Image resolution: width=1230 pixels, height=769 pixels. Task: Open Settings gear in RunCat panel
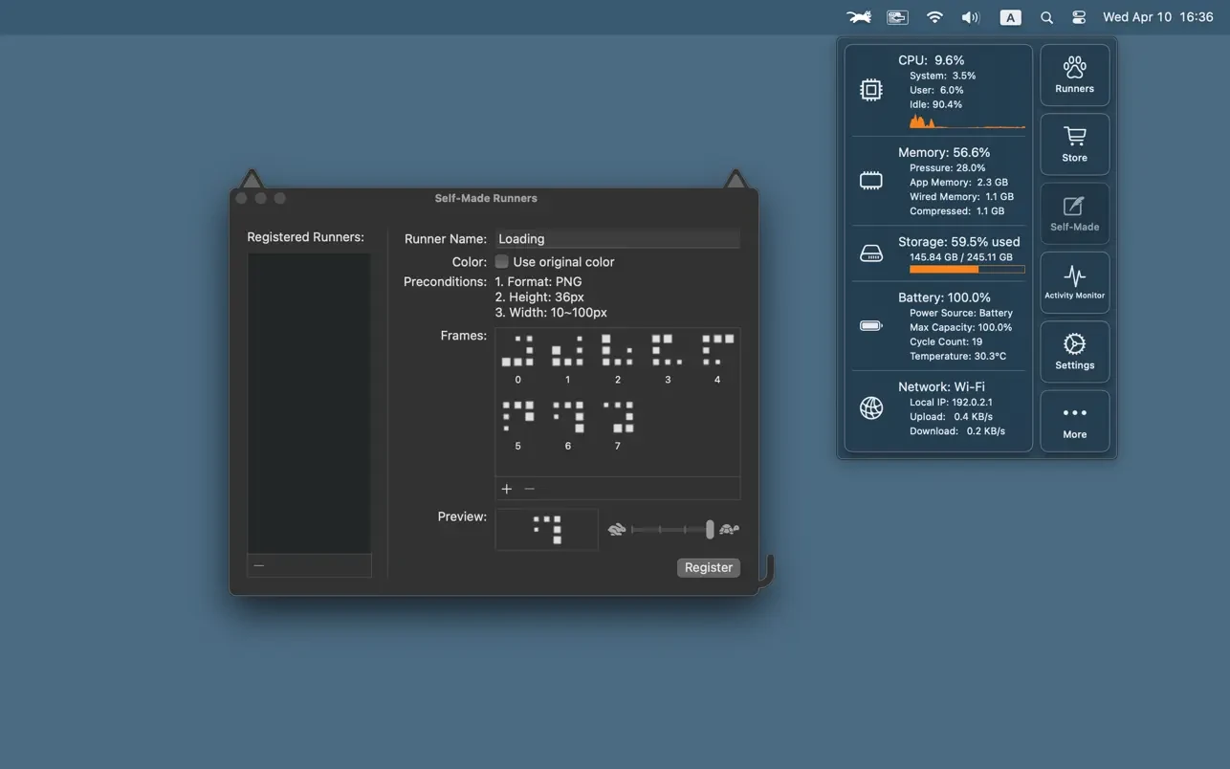(x=1074, y=351)
